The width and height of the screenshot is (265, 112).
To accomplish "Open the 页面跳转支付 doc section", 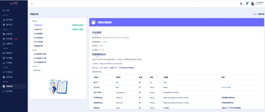I will [x=38, y=25].
